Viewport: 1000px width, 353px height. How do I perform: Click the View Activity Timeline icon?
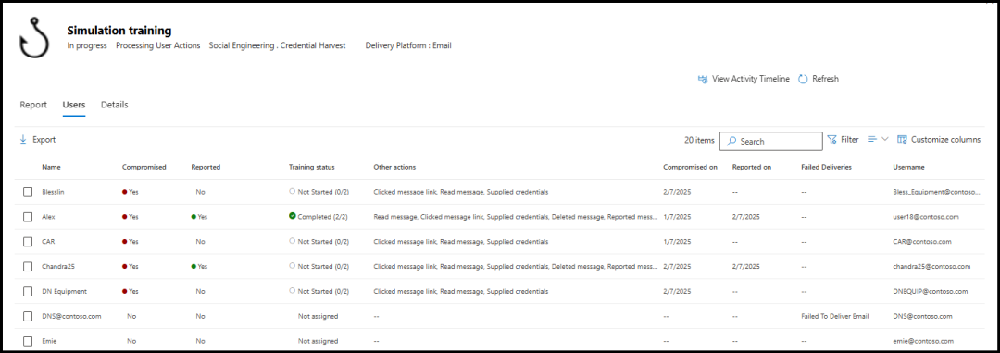point(703,79)
